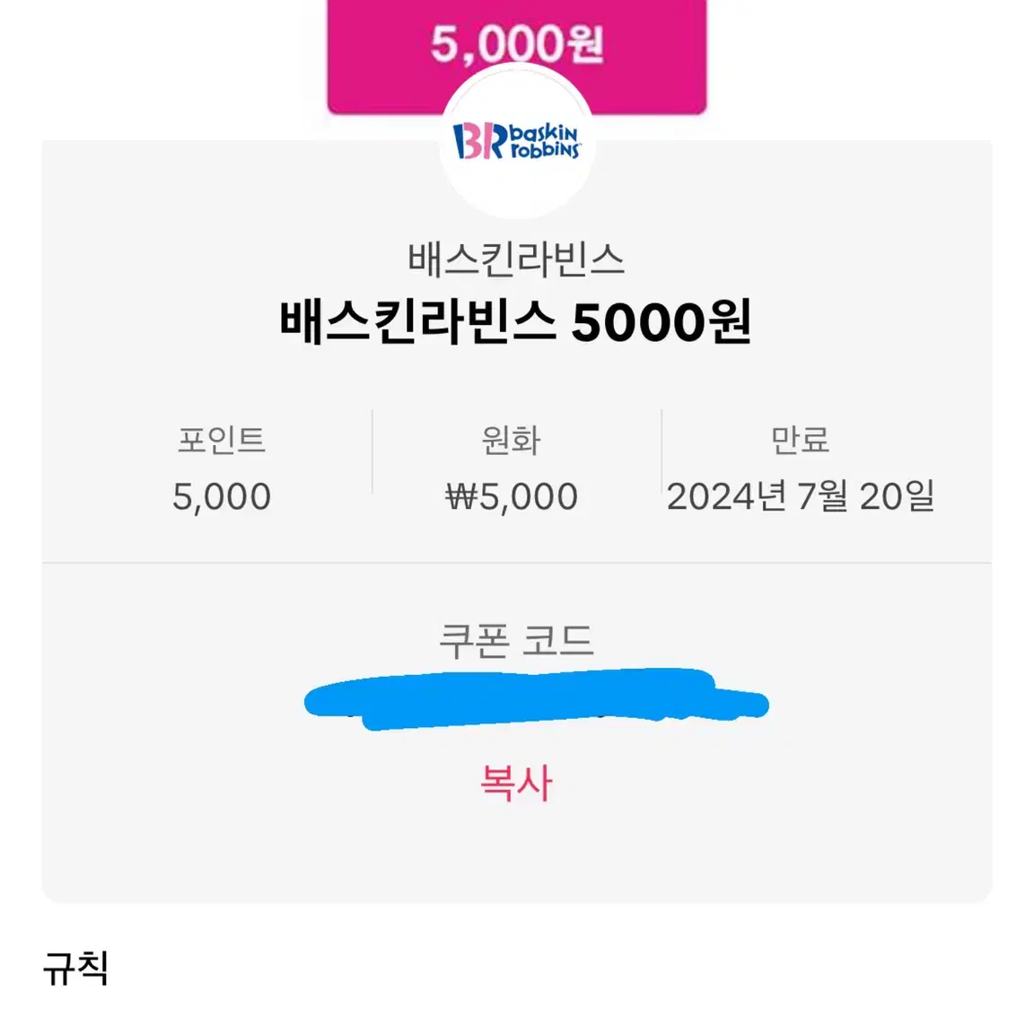Select the blue-scribbled coupon code
Image resolution: width=1034 pixels, height=1034 pixels.
click(536, 699)
